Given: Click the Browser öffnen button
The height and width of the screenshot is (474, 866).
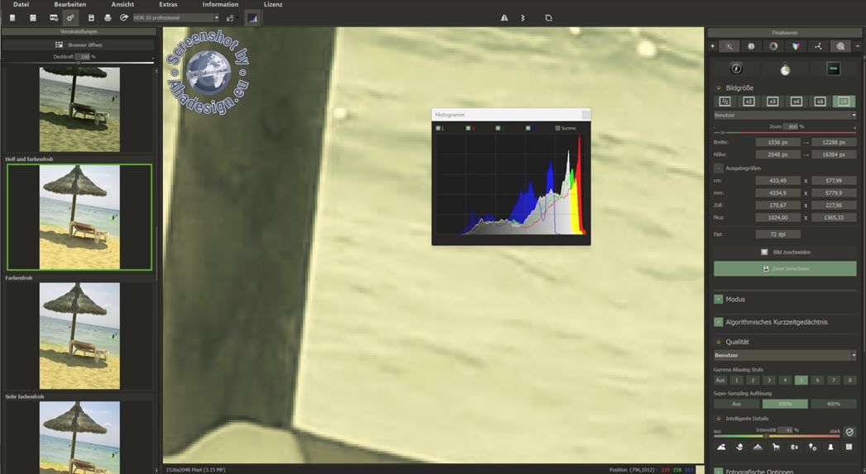Looking at the screenshot, I should coord(79,45).
